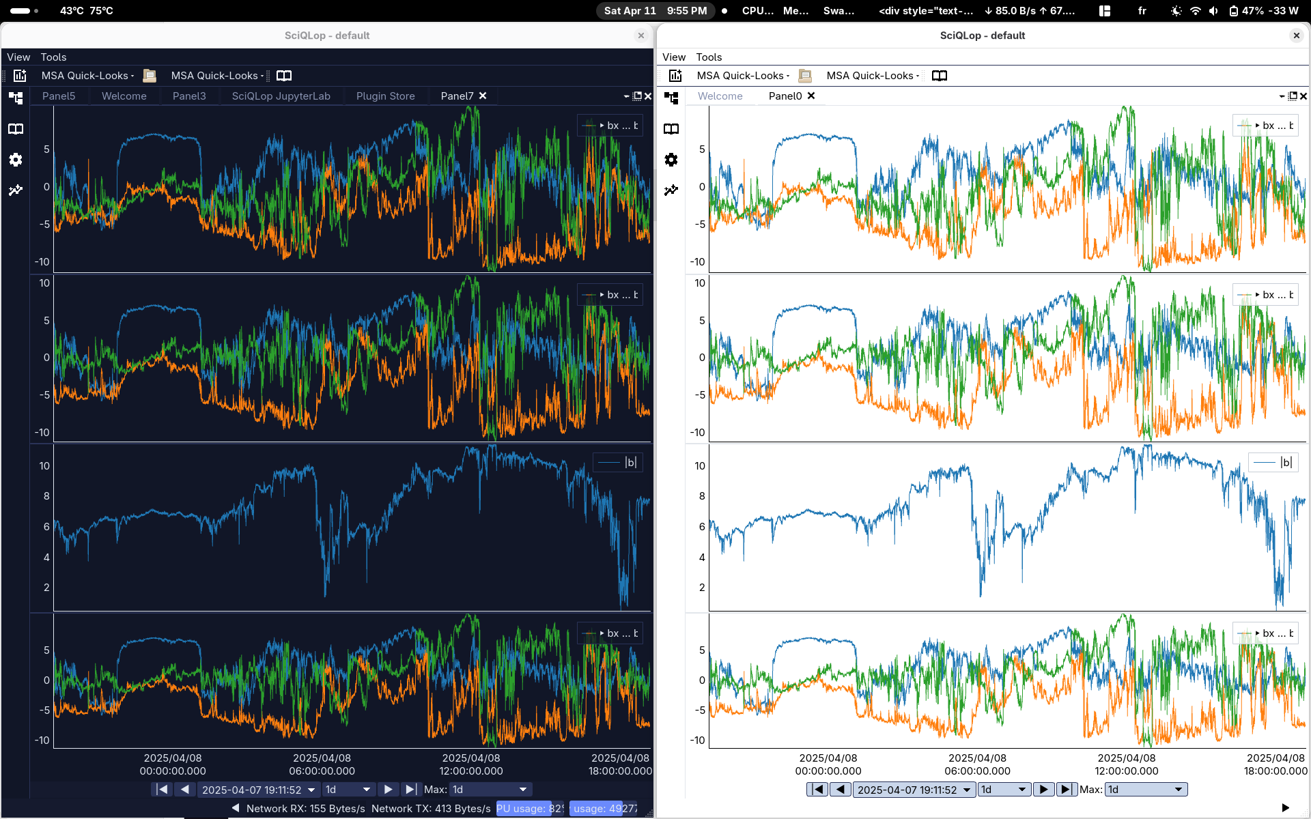Open the 1d Max dropdown in left window
1311x819 pixels.
click(x=490, y=790)
